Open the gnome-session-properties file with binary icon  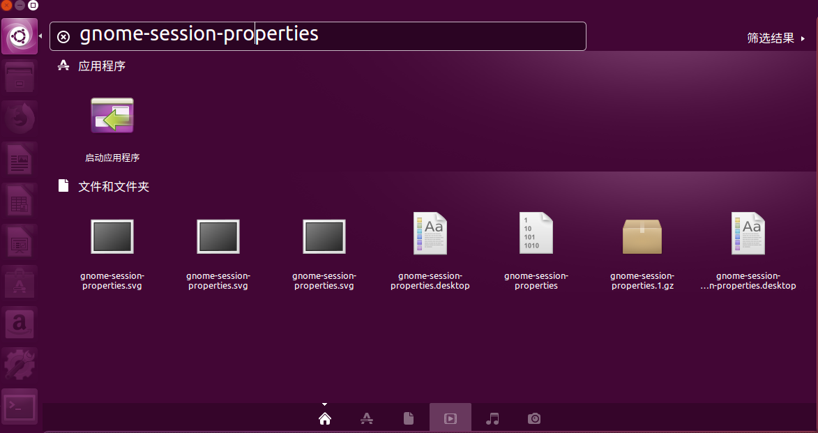click(x=536, y=233)
